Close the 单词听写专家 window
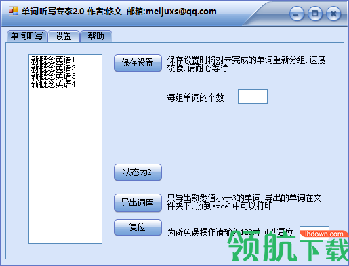349x266 pixels. tap(333, 14)
